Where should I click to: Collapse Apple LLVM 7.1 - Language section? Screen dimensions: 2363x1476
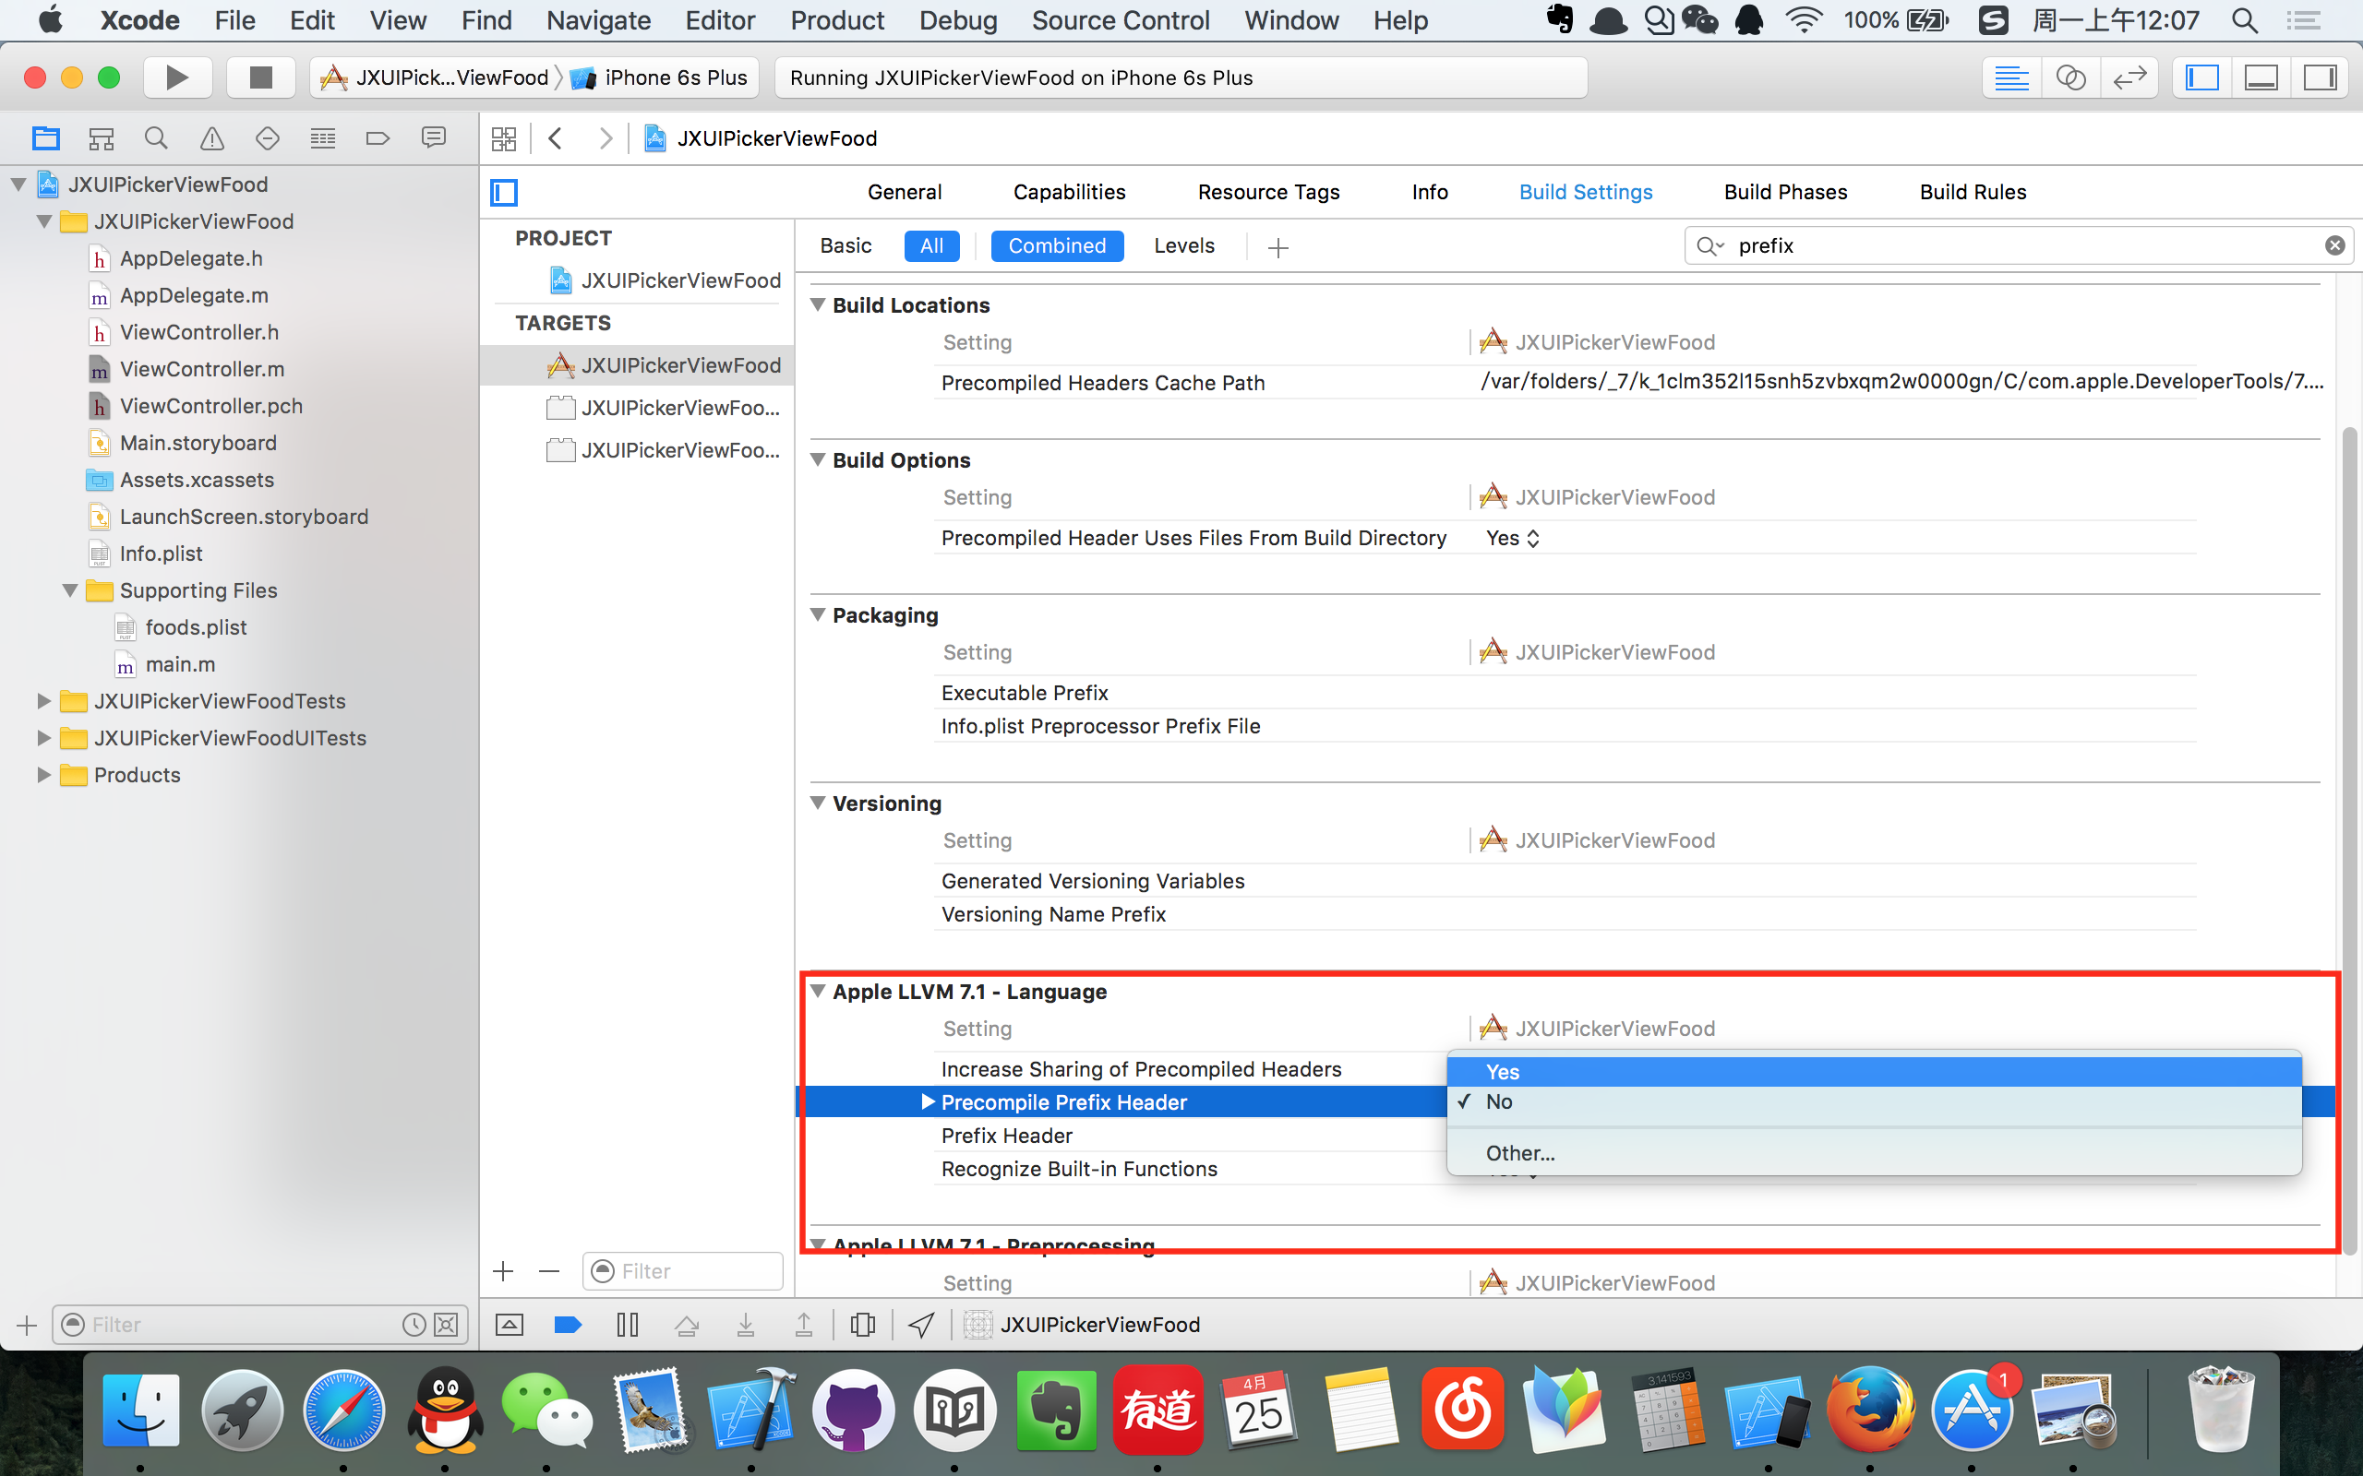pyautogui.click(x=818, y=991)
